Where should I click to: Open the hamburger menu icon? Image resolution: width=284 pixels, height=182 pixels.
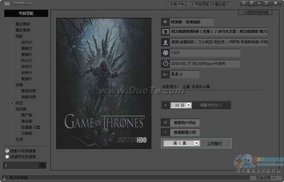(x=7, y=4)
